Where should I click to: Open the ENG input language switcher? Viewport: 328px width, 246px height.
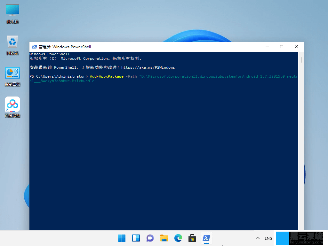(x=268, y=238)
